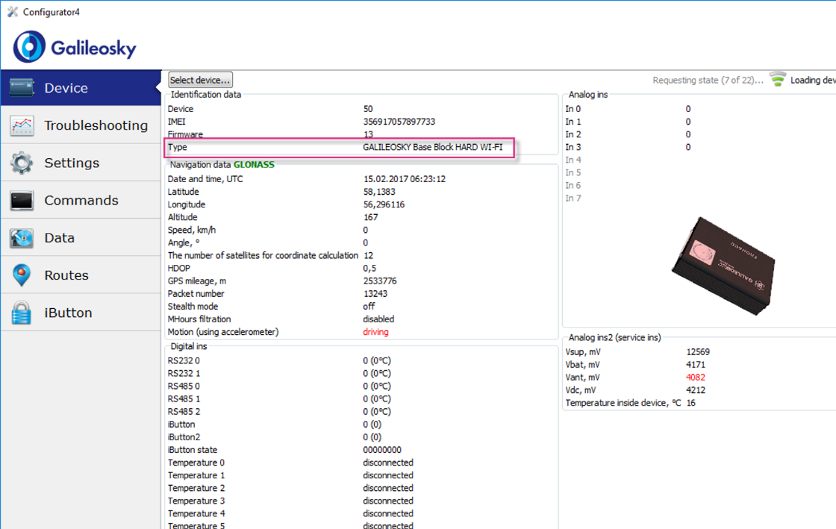Select the MHours filtration value disabled
Image resolution: width=836 pixels, height=529 pixels.
coord(378,319)
